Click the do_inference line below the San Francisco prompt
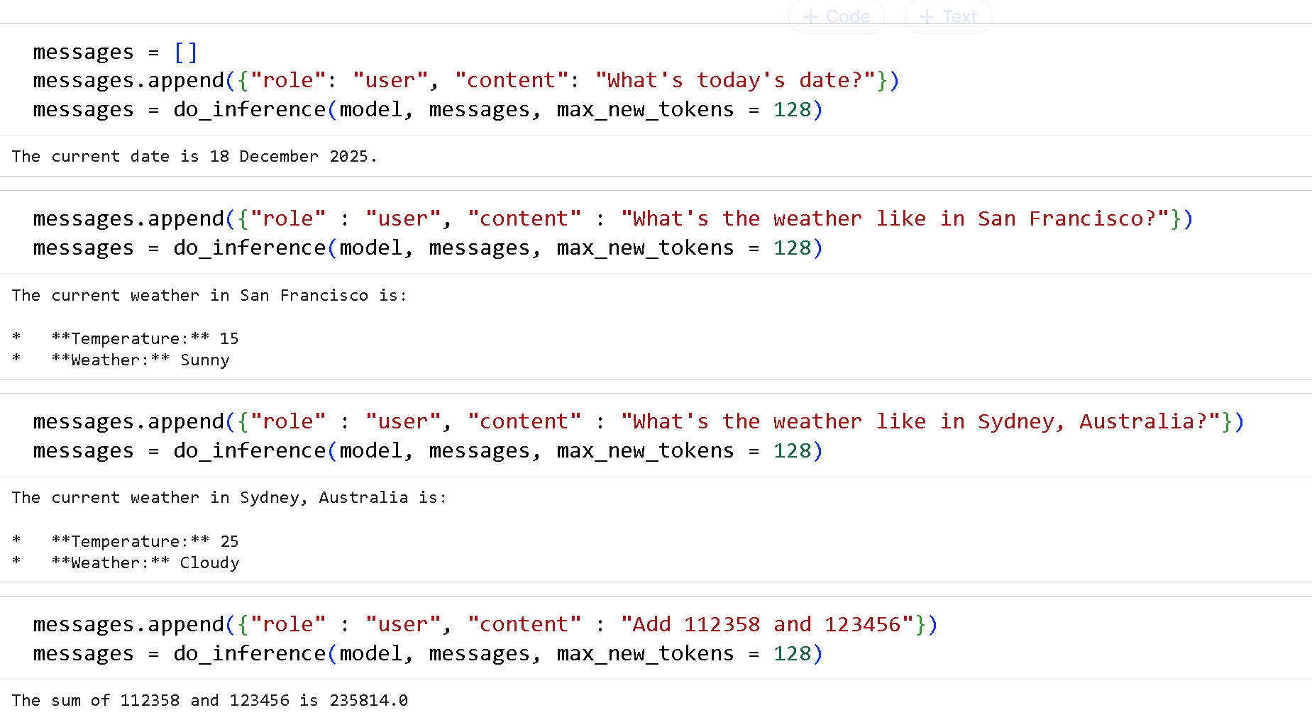 (x=426, y=248)
